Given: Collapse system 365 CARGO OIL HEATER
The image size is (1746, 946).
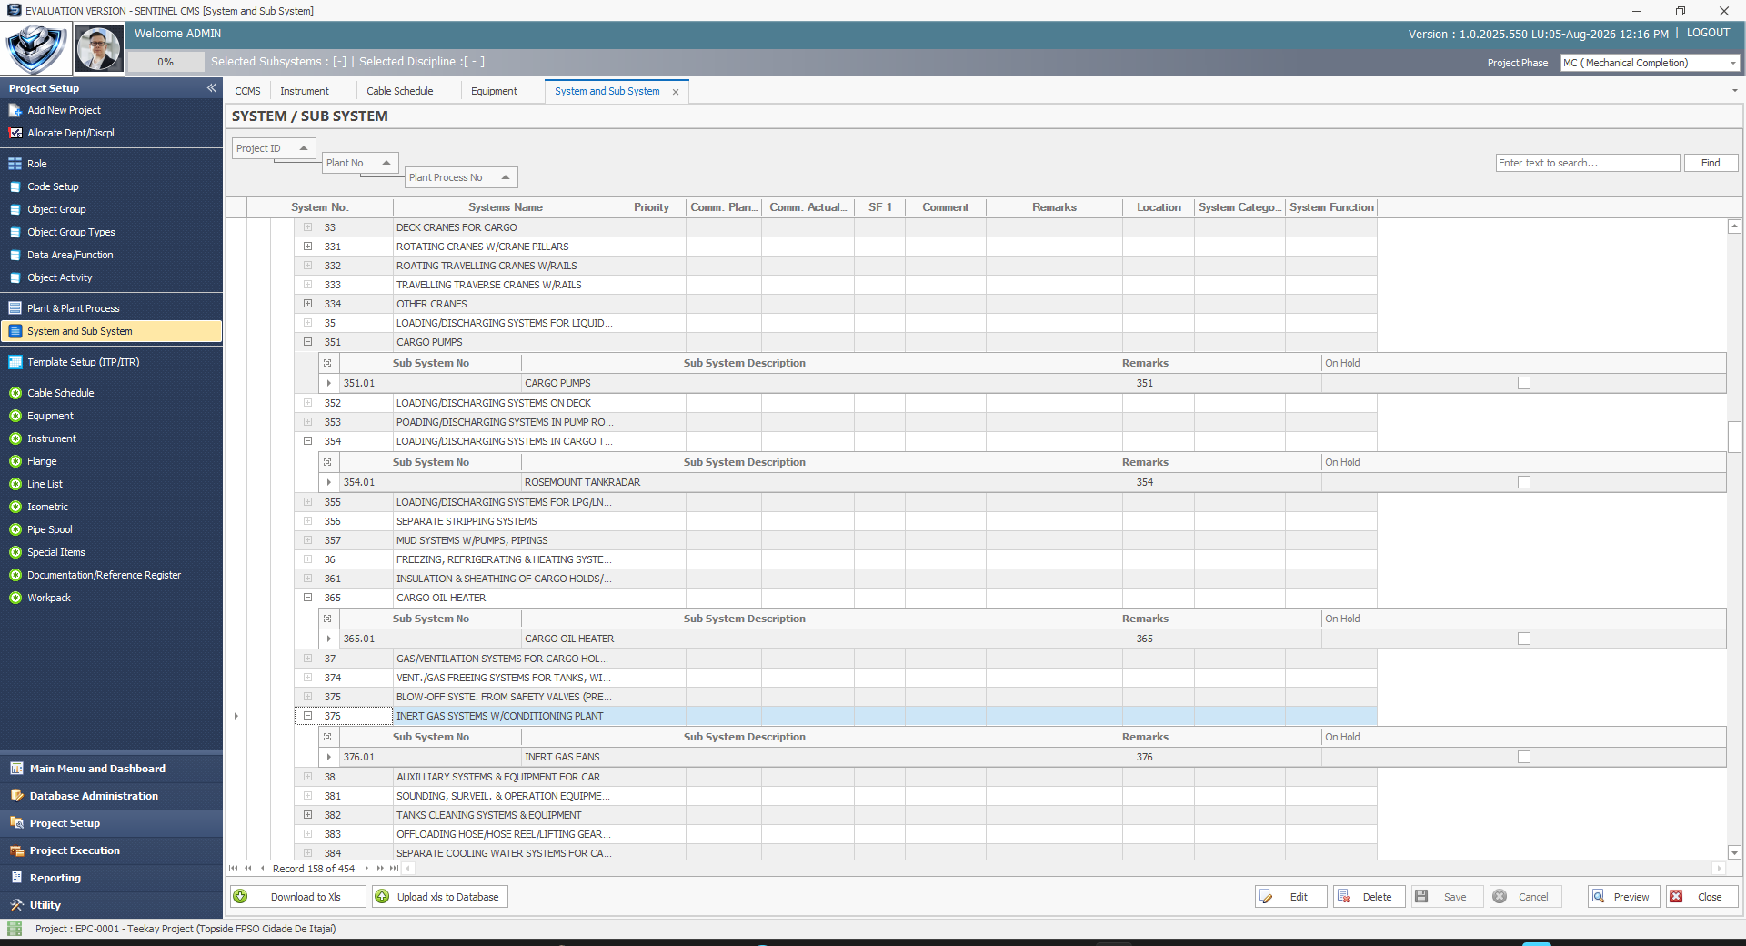Looking at the screenshot, I should tap(307, 598).
